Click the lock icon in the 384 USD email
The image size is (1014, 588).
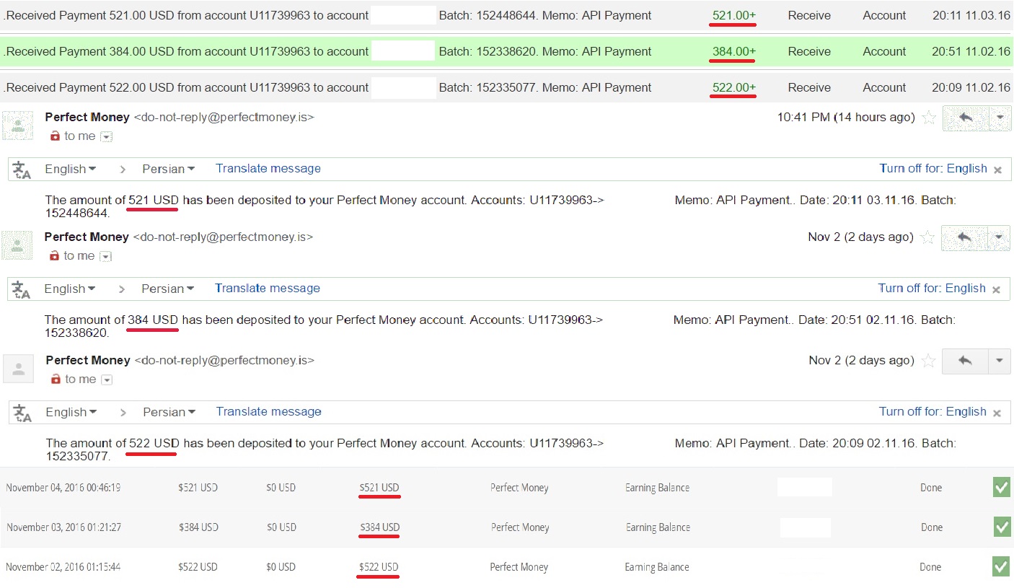coord(54,256)
